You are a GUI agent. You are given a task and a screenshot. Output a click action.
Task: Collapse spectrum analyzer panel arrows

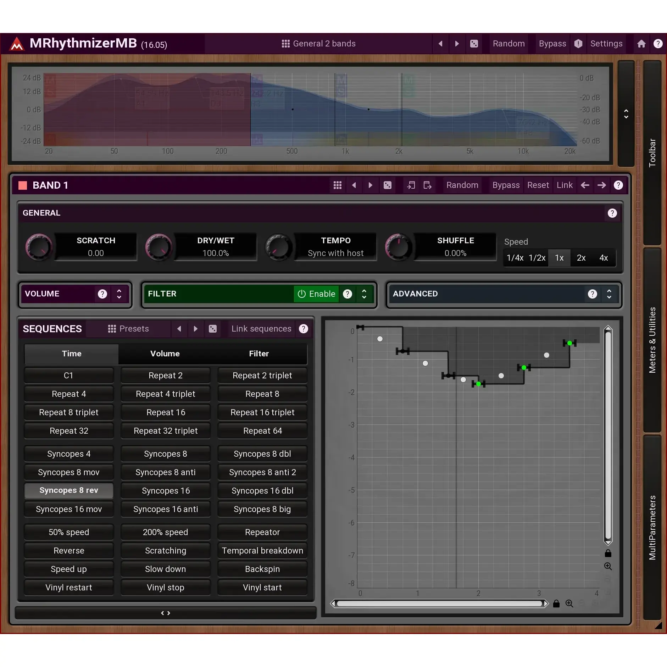626,114
